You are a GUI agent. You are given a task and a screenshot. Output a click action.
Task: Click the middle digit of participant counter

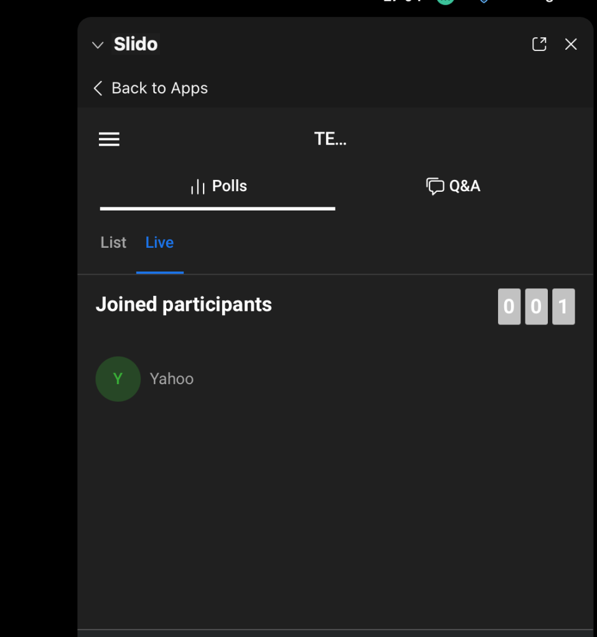(536, 307)
